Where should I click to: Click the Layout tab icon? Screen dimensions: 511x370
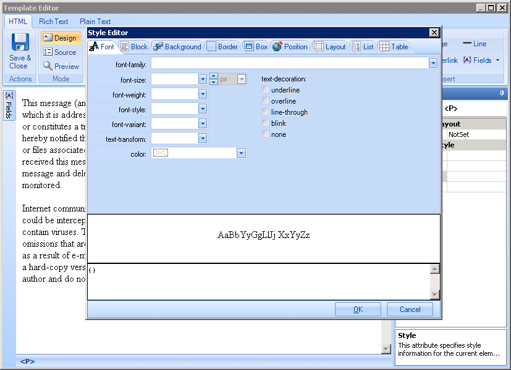coord(319,46)
